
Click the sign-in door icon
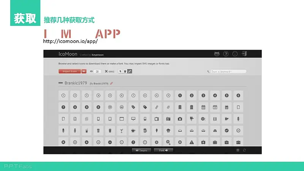click(244, 54)
